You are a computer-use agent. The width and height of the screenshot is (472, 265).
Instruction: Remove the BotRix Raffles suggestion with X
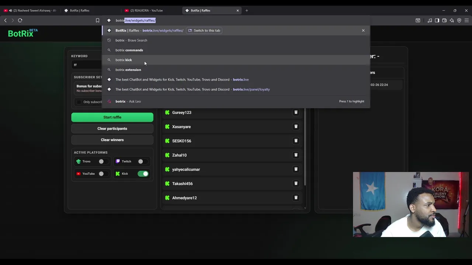363,31
